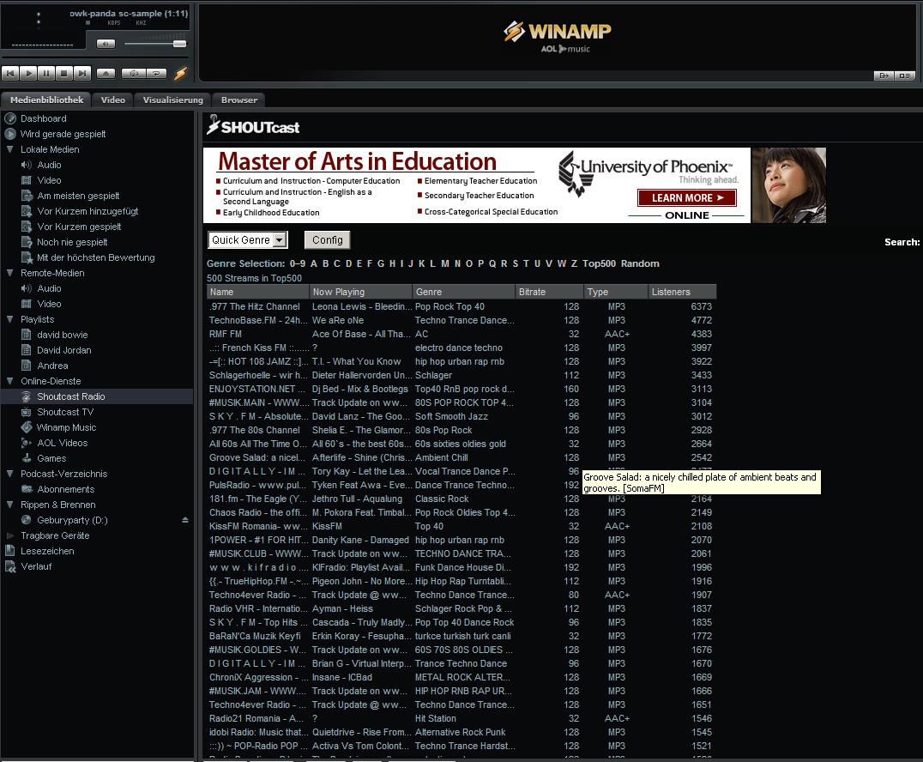The image size is (923, 762).
Task: Adjust the volume slider handle
Action: [179, 44]
